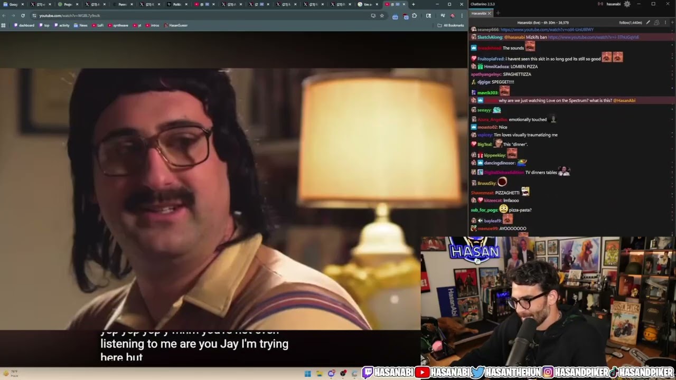Open the All Bookmarks folder

tap(450, 25)
